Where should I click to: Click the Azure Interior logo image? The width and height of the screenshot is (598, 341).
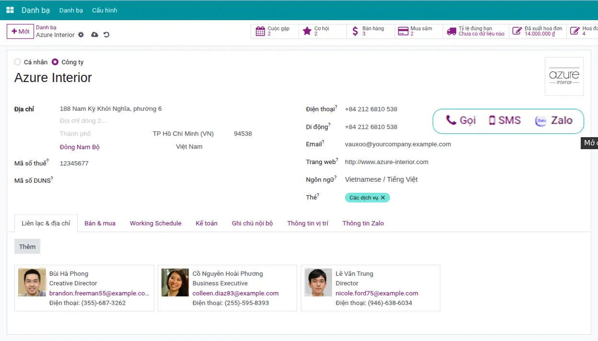564,76
